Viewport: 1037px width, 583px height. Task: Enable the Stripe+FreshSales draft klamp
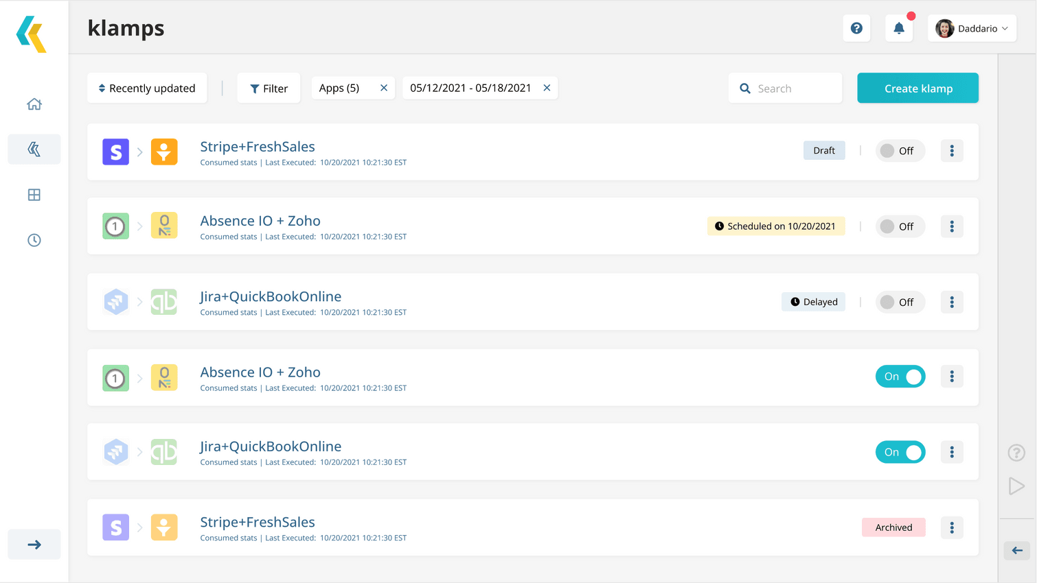900,150
